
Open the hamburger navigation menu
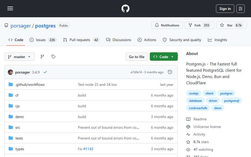10,8
